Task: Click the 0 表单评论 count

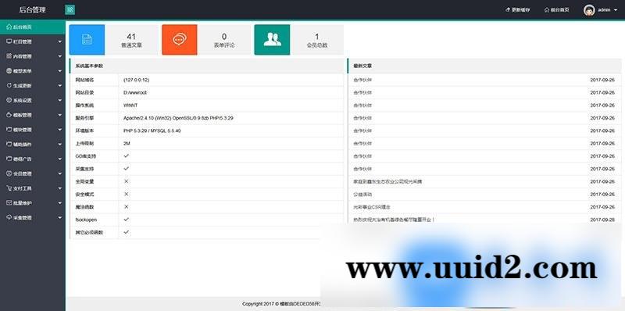Action: (224, 41)
